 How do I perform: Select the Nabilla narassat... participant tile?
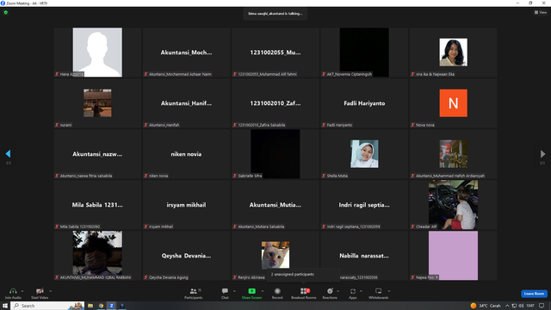[x=364, y=256]
